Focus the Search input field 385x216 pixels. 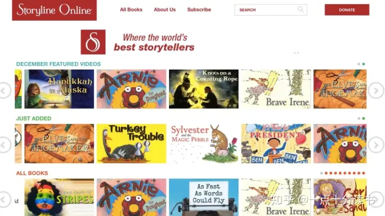click(x=271, y=10)
